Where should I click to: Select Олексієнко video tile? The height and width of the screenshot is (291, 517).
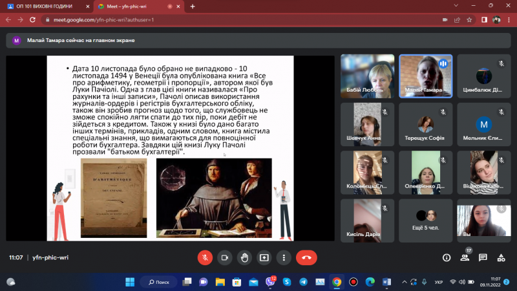click(426, 173)
